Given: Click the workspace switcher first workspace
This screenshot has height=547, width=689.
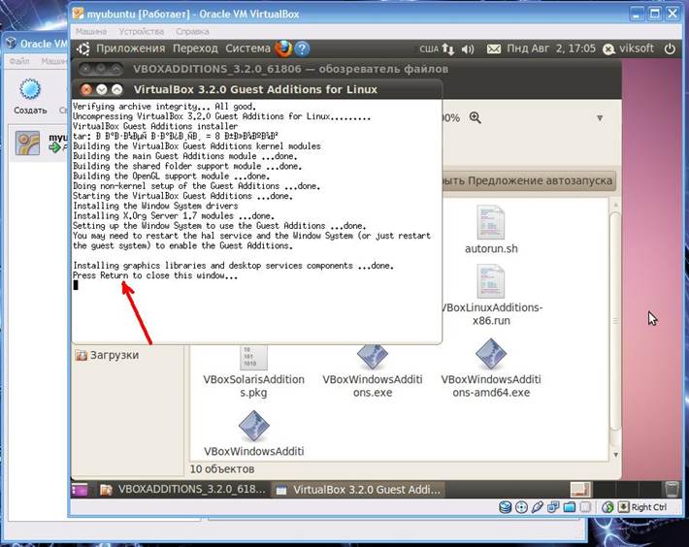Looking at the screenshot, I should [x=580, y=489].
